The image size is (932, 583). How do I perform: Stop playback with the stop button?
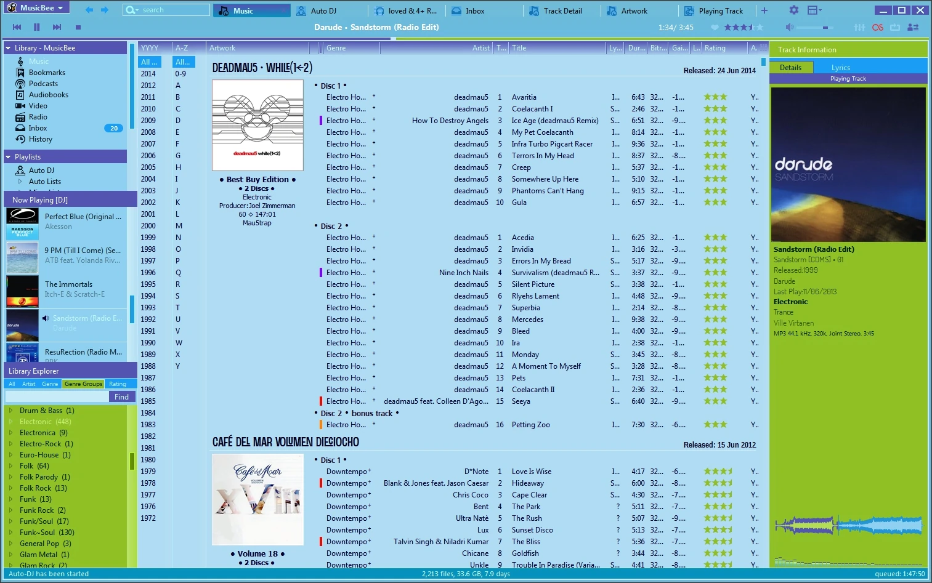pos(78,27)
